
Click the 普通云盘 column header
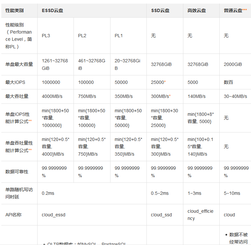pos(235,10)
